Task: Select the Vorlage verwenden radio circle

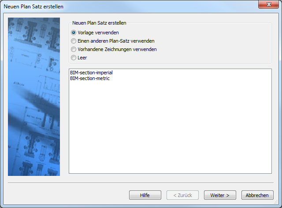Action: coord(74,33)
